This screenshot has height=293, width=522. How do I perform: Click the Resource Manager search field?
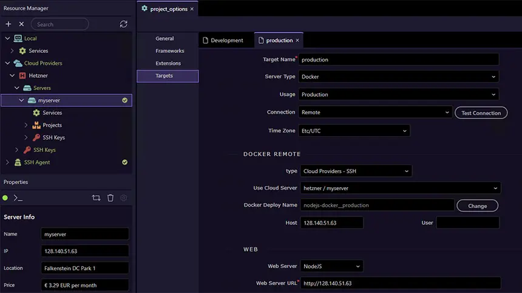(60, 24)
